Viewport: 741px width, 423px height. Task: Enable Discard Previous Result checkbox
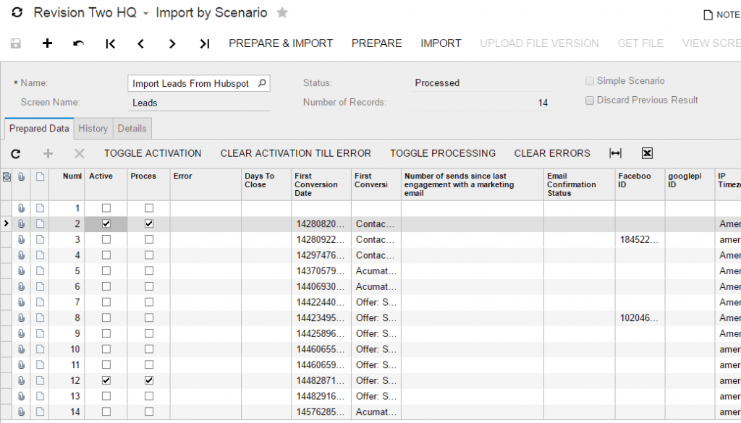pos(590,101)
